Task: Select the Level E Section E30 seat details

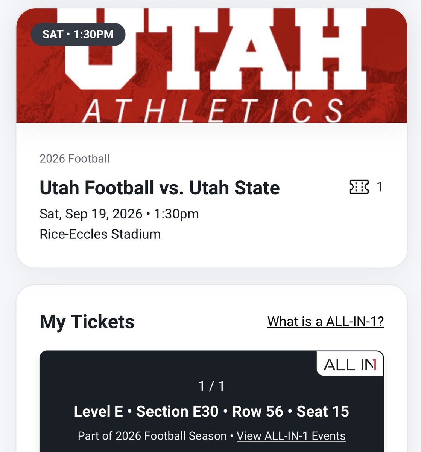Action: pyautogui.click(x=146, y=411)
